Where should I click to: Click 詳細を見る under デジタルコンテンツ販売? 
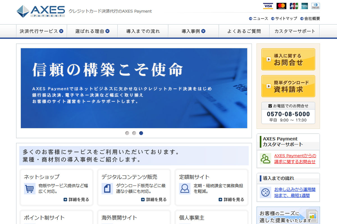click(x=154, y=200)
